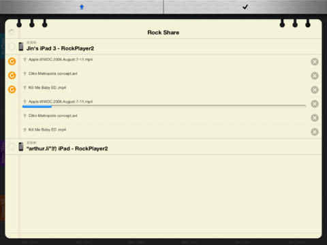This screenshot has height=245, width=327.
Task: Select the radio circle for Jin's iPad 3
Action: pyautogui.click(x=12, y=46)
